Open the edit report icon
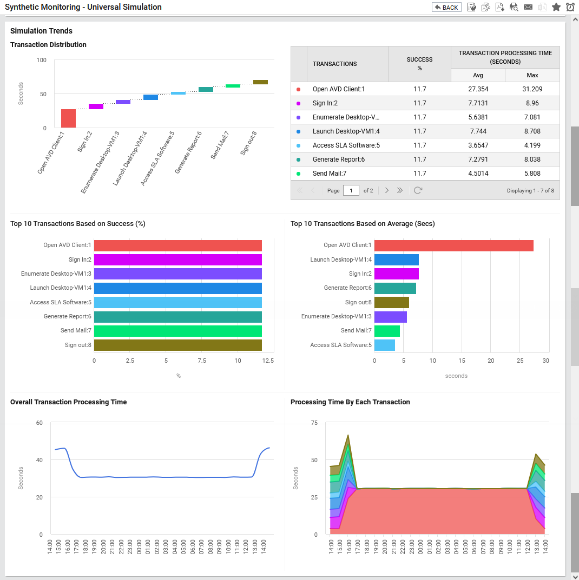 (472, 8)
